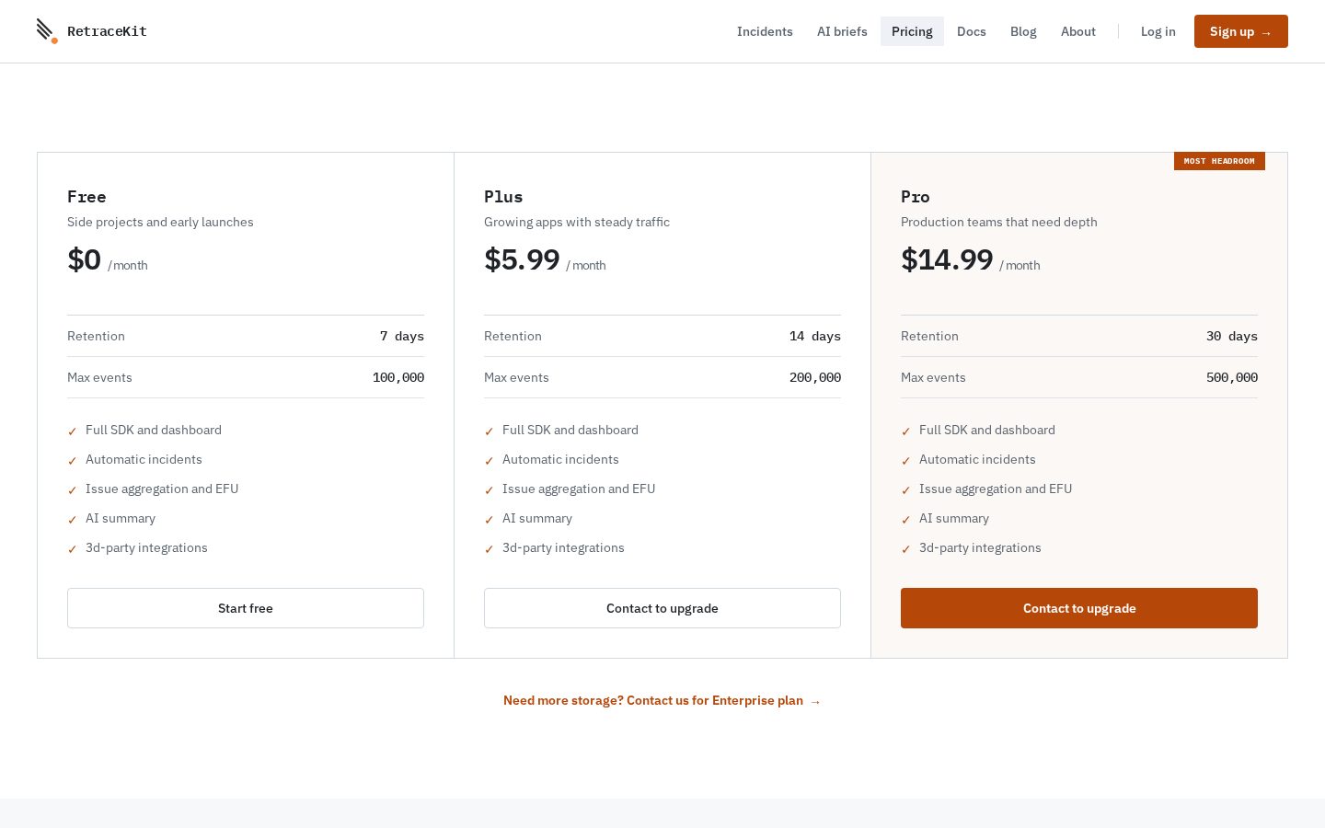This screenshot has width=1325, height=828.
Task: Click the checkmark beside Free plan Automatic incidents
Action: (x=73, y=461)
